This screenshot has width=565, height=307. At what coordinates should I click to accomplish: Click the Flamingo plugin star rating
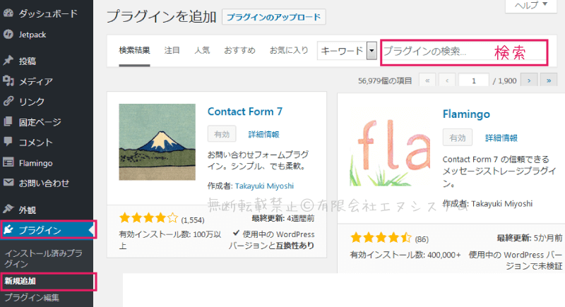pyautogui.click(x=381, y=238)
